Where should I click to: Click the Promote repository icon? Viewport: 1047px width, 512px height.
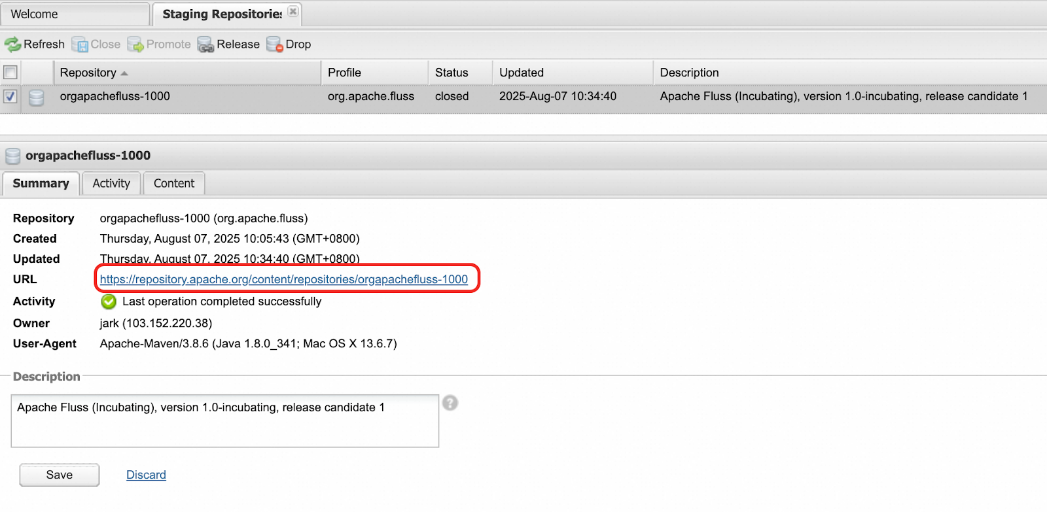point(135,44)
